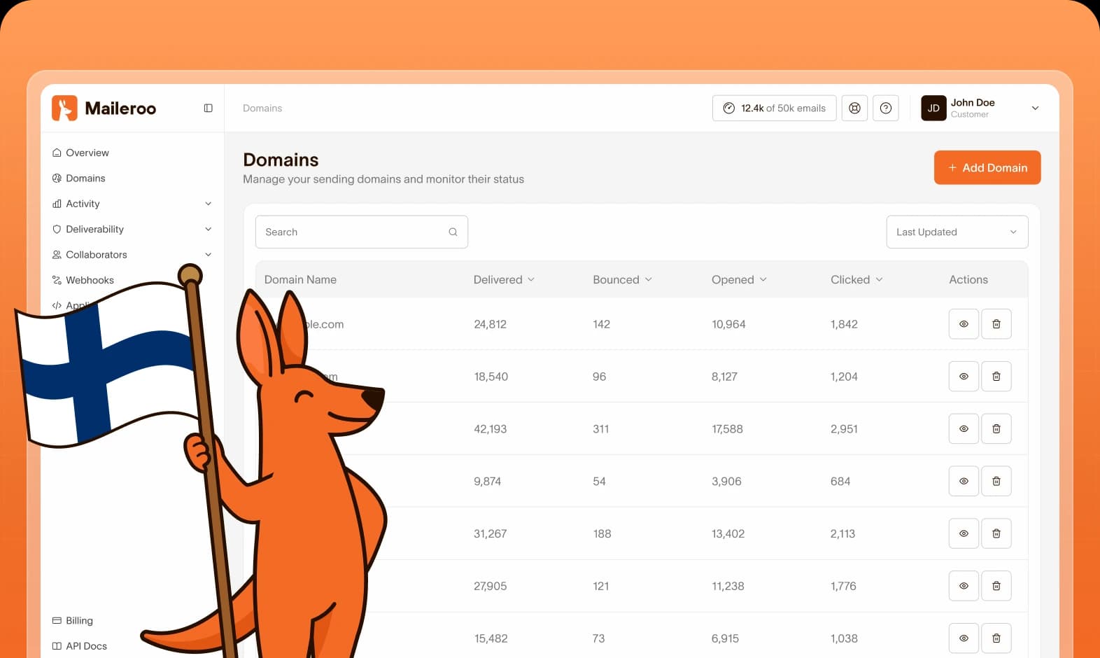
Task: Select the delivered value 31,267
Action: (x=490, y=533)
